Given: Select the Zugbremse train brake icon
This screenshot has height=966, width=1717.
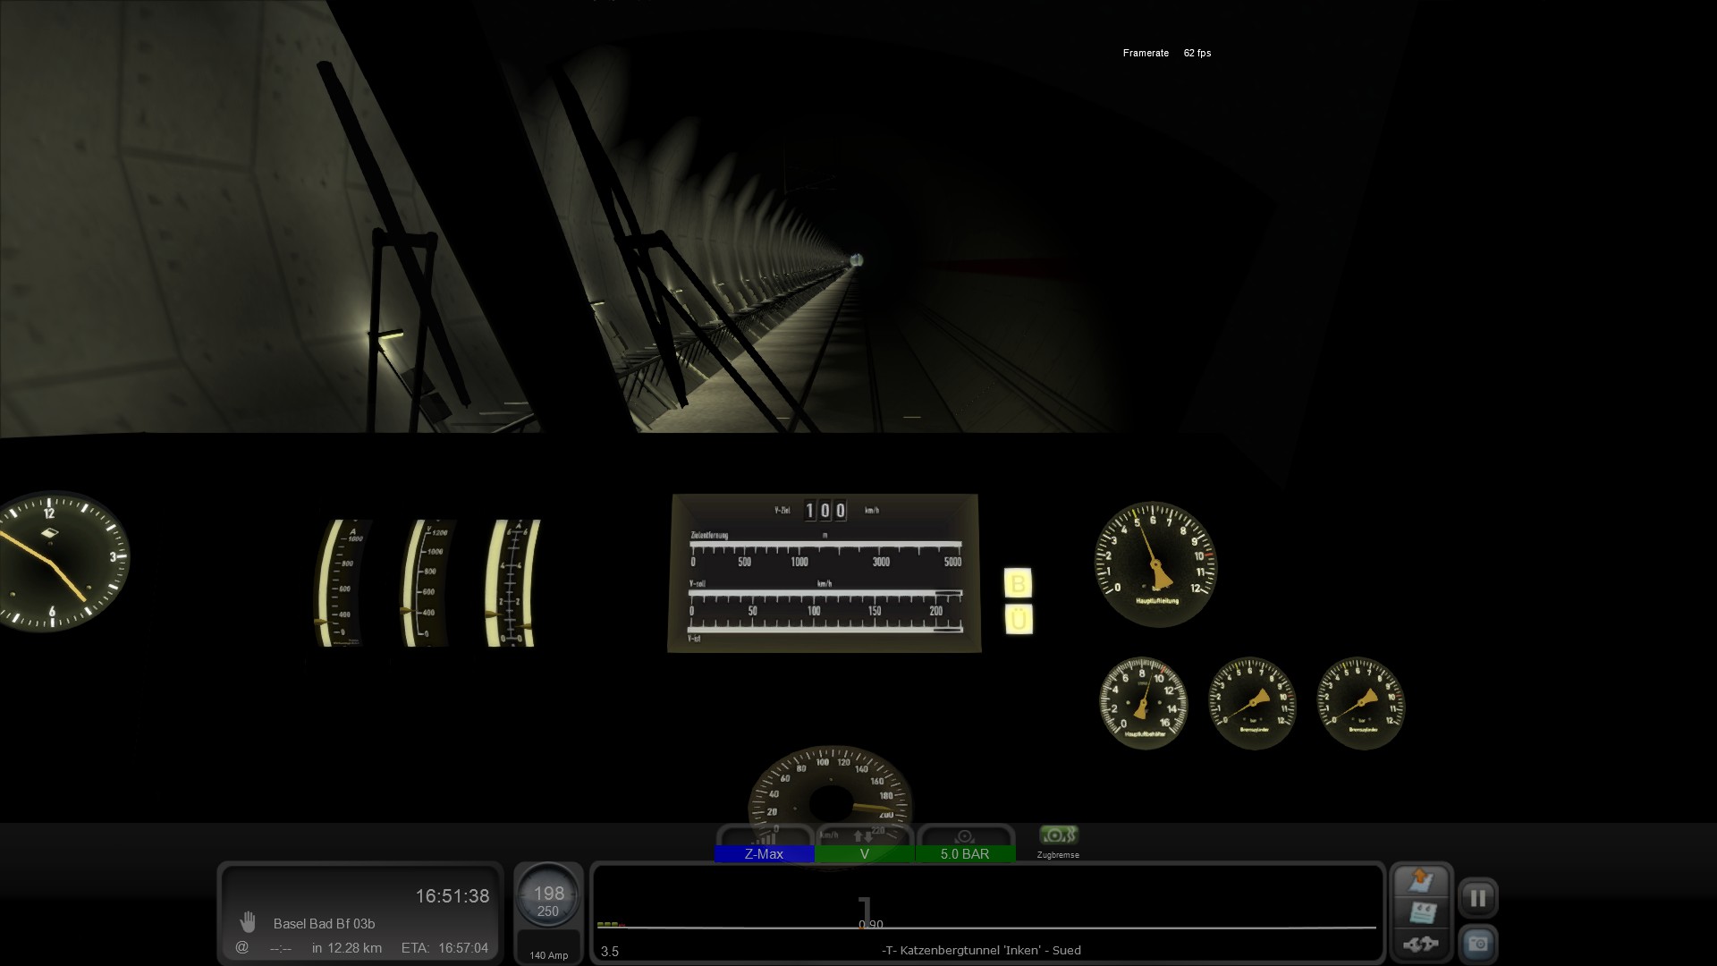Looking at the screenshot, I should (1058, 835).
